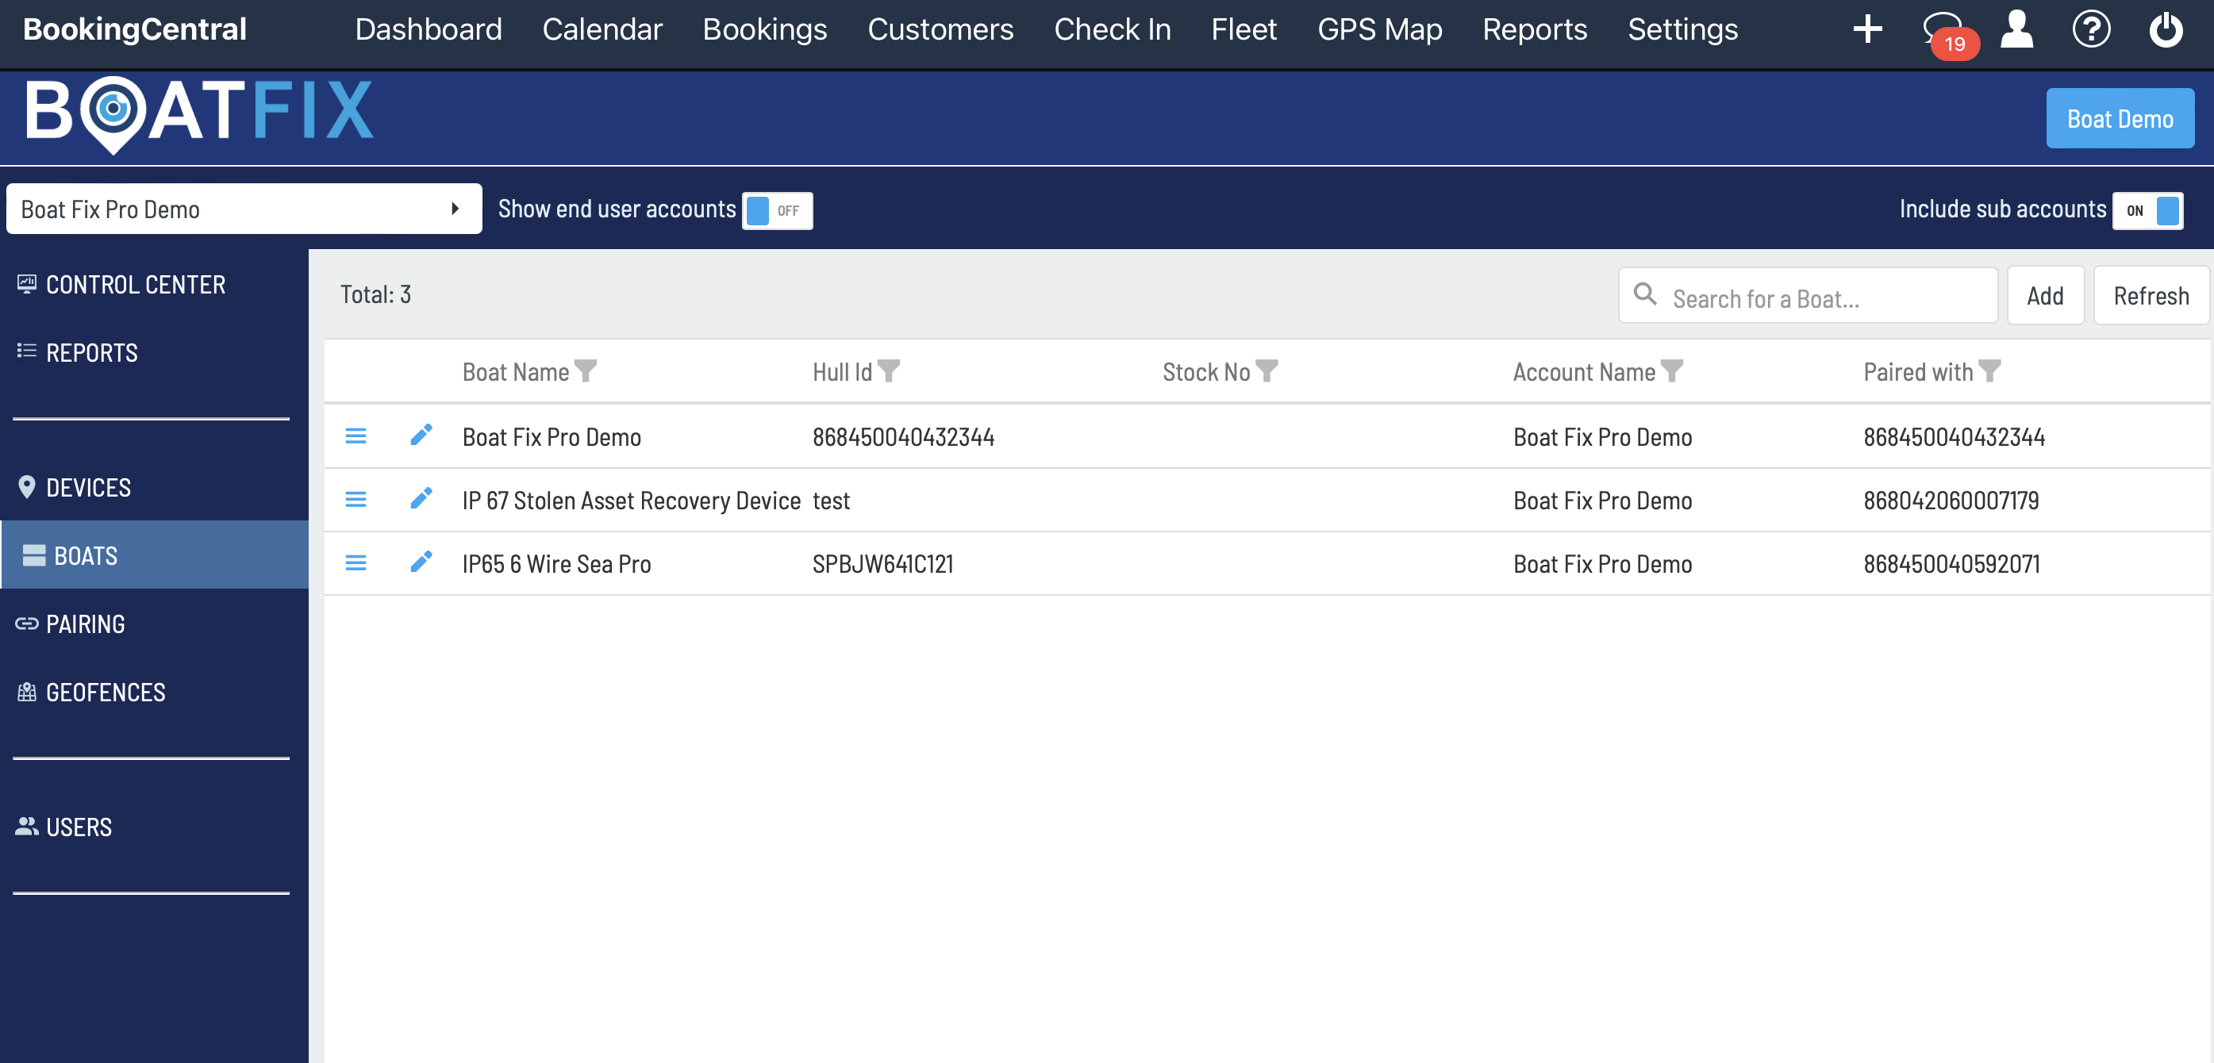2214x1063 pixels.
Task: Open Control Center in sidebar
Action: click(x=155, y=285)
